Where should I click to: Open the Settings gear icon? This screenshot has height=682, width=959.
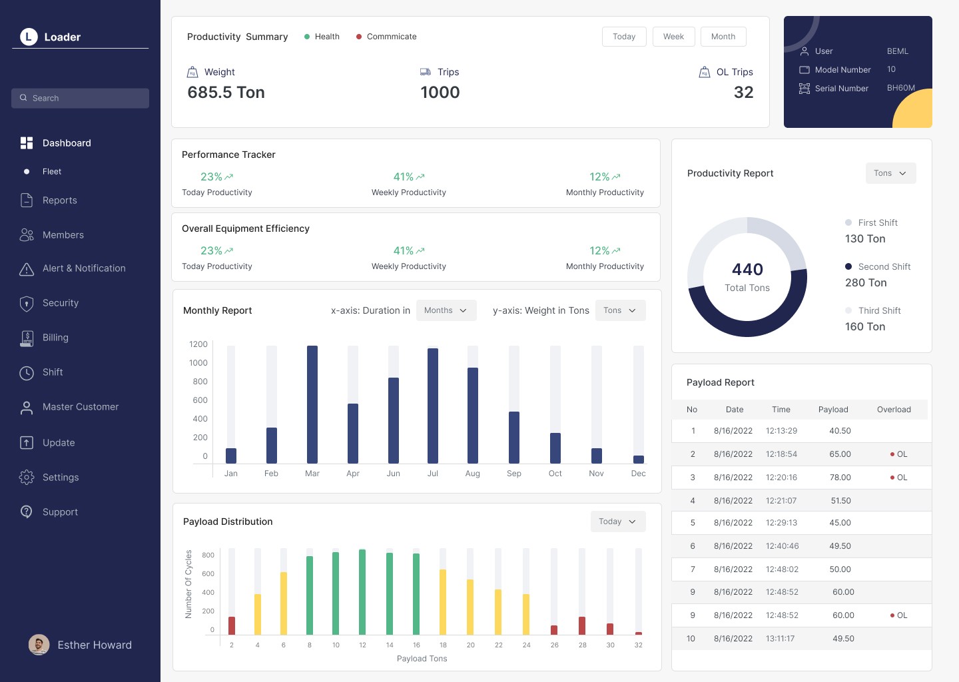click(x=27, y=477)
